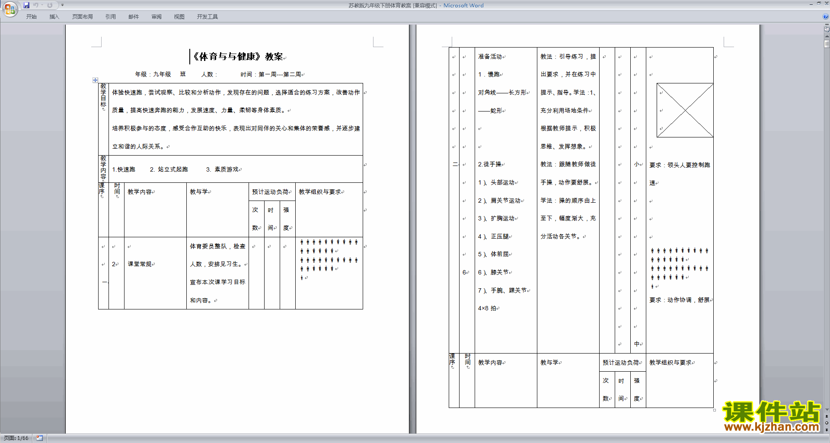Go to previous page double-arrow button
The image size is (830, 443).
point(827,416)
